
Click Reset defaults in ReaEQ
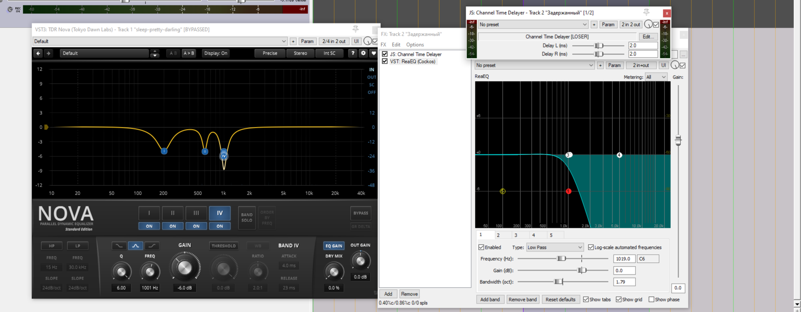pyautogui.click(x=560, y=299)
